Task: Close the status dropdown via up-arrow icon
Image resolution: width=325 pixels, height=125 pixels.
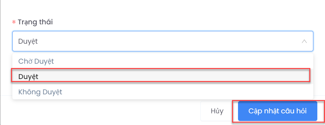Action: [x=304, y=41]
